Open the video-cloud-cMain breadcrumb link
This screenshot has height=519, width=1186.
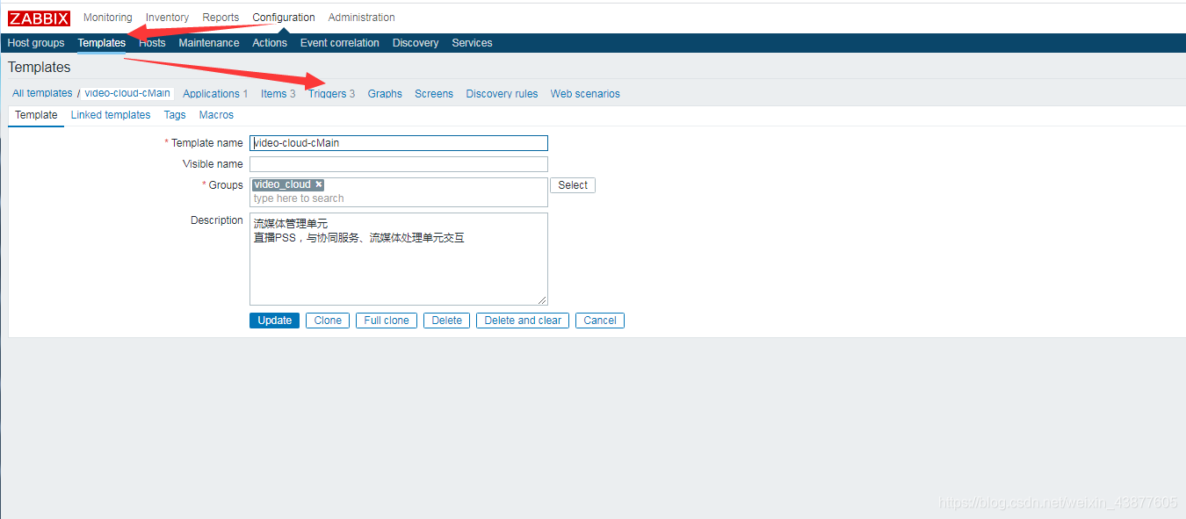(x=127, y=93)
